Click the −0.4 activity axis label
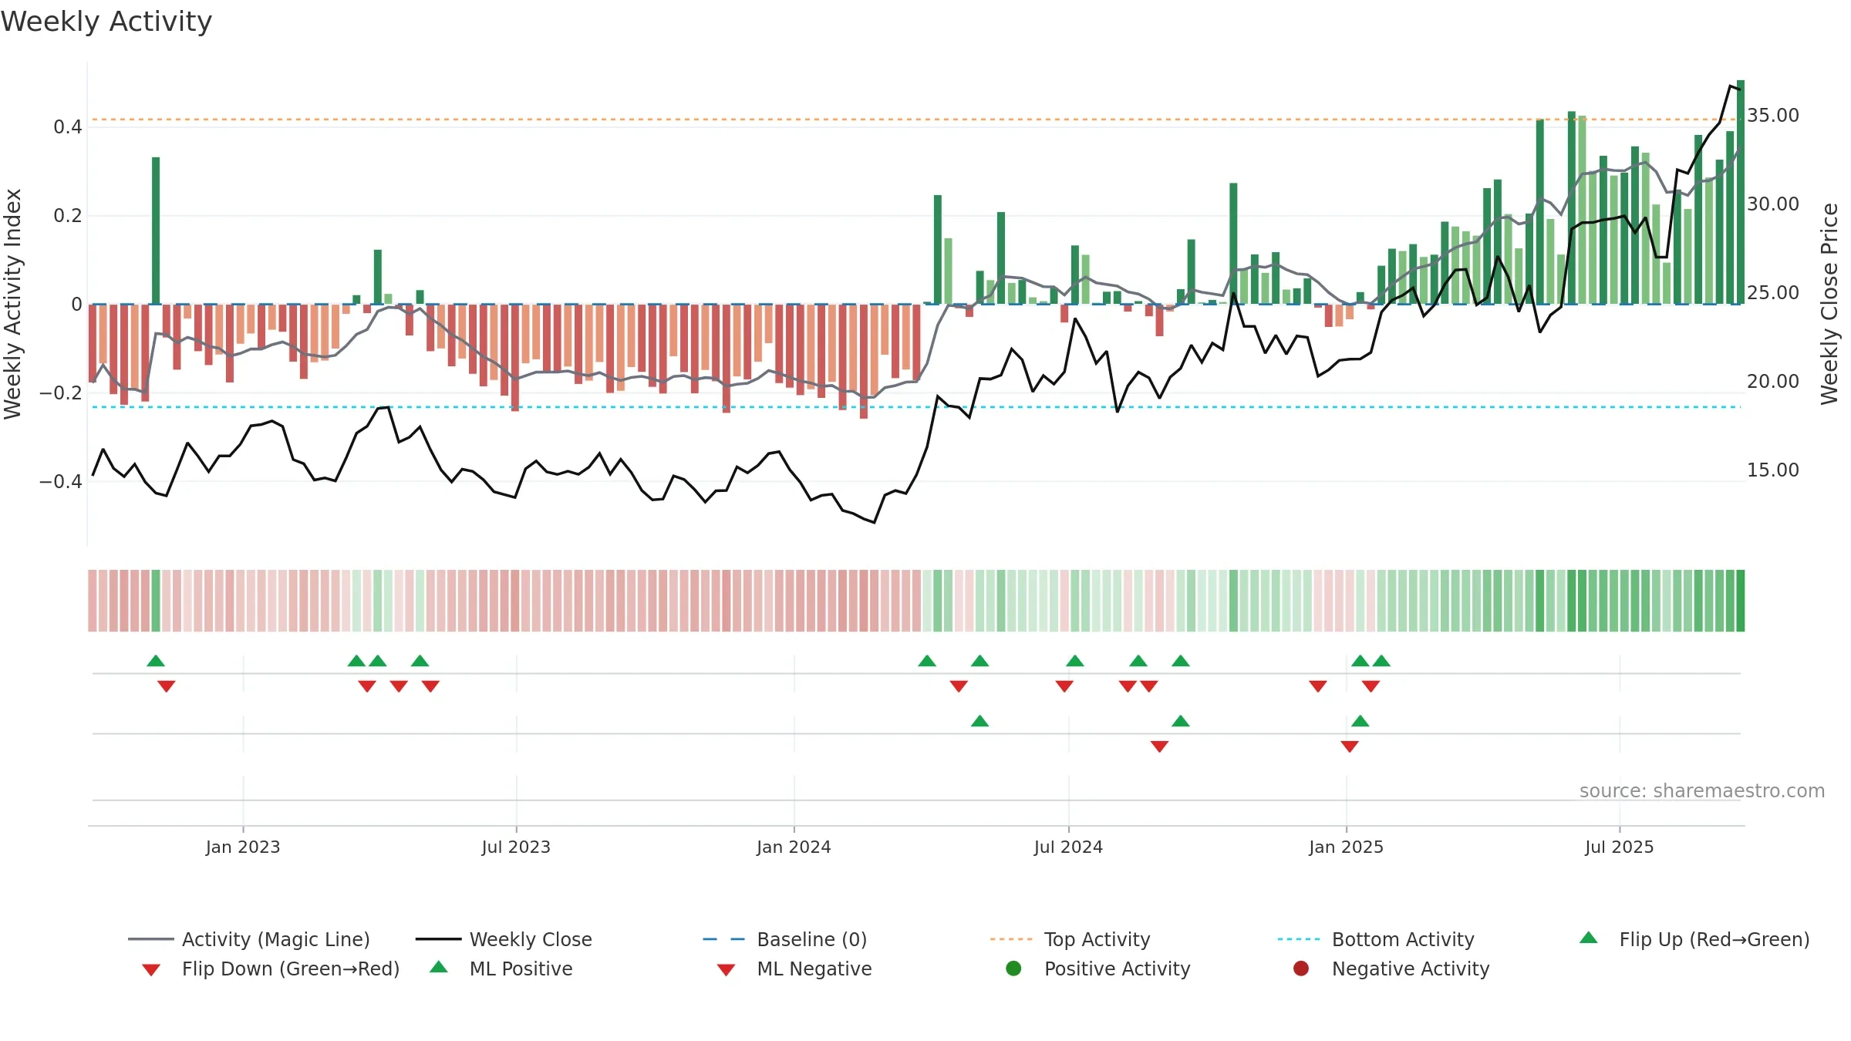Image resolution: width=1851 pixels, height=1041 pixels. point(61,482)
